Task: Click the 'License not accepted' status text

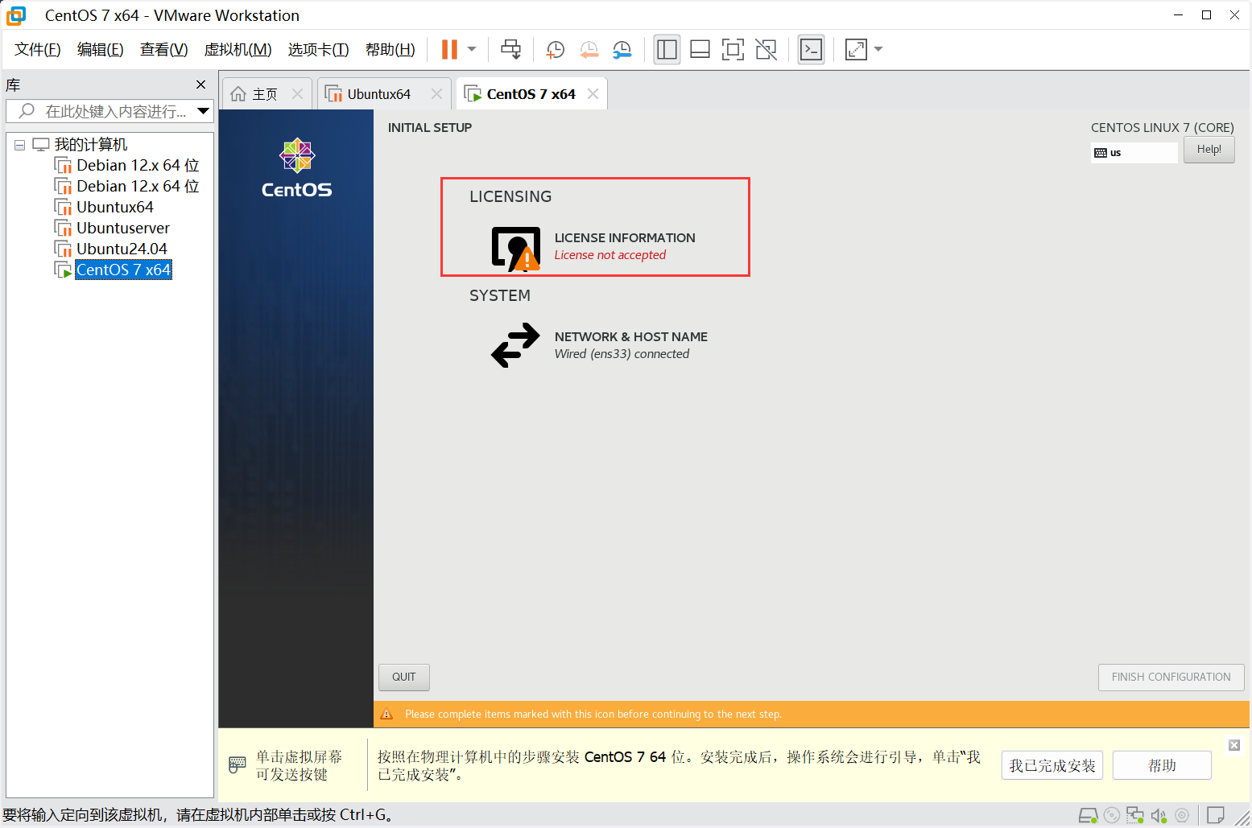Action: pyautogui.click(x=610, y=255)
